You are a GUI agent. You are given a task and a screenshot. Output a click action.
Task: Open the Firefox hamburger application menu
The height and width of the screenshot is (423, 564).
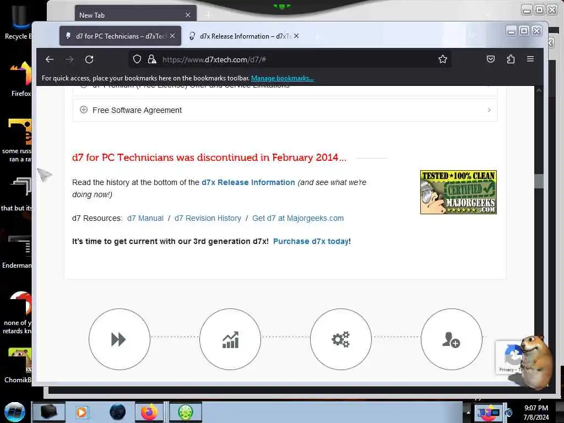530,58
